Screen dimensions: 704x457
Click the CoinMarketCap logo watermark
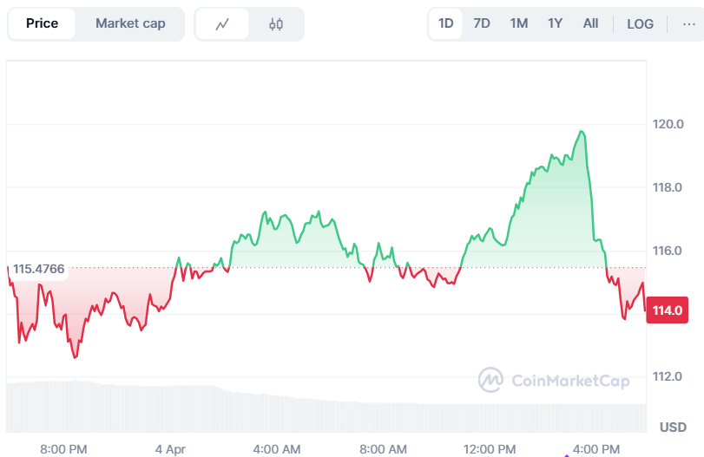click(x=554, y=380)
